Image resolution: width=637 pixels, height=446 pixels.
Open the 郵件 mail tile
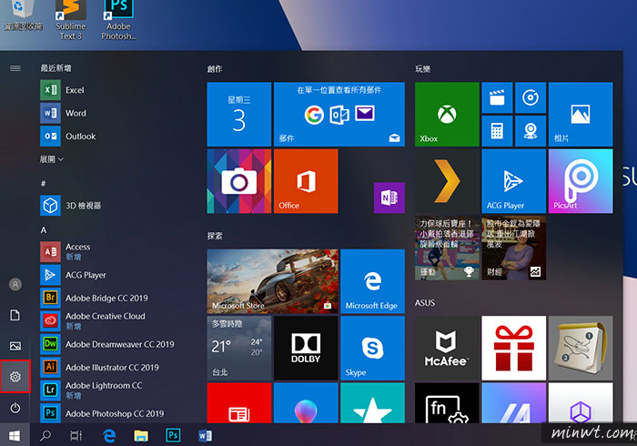click(x=339, y=114)
